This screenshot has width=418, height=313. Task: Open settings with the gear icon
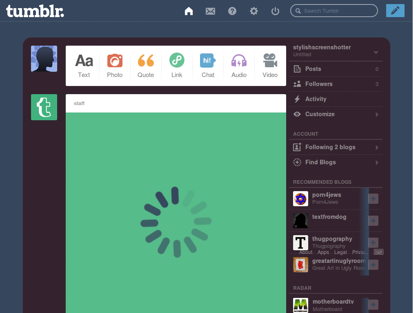click(254, 11)
